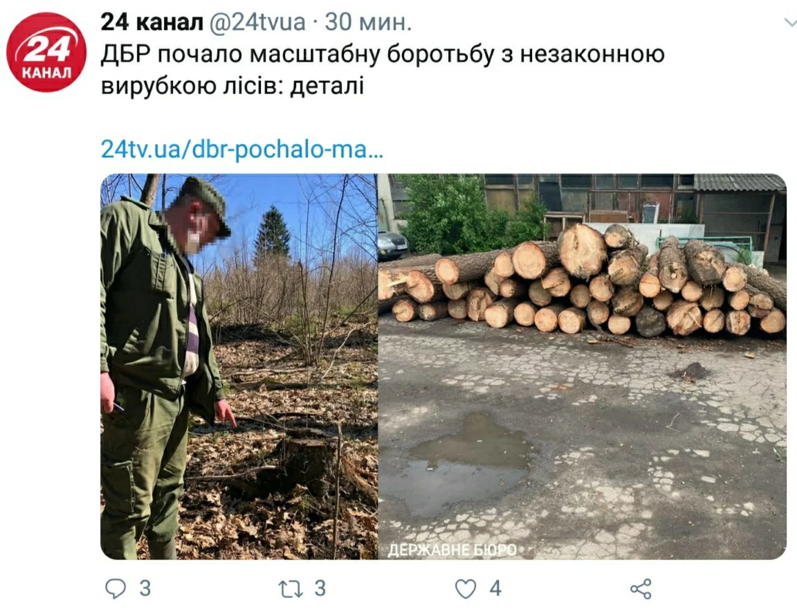The height and width of the screenshot is (612, 797).
Task: Click the tweet text line starting ДБР почало
Action: click(383, 55)
